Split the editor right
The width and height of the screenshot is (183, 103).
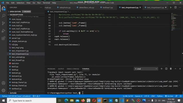click(175, 7)
